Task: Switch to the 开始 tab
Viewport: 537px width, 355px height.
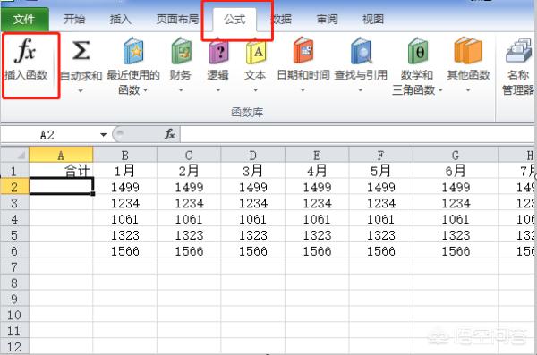Action: click(74, 19)
